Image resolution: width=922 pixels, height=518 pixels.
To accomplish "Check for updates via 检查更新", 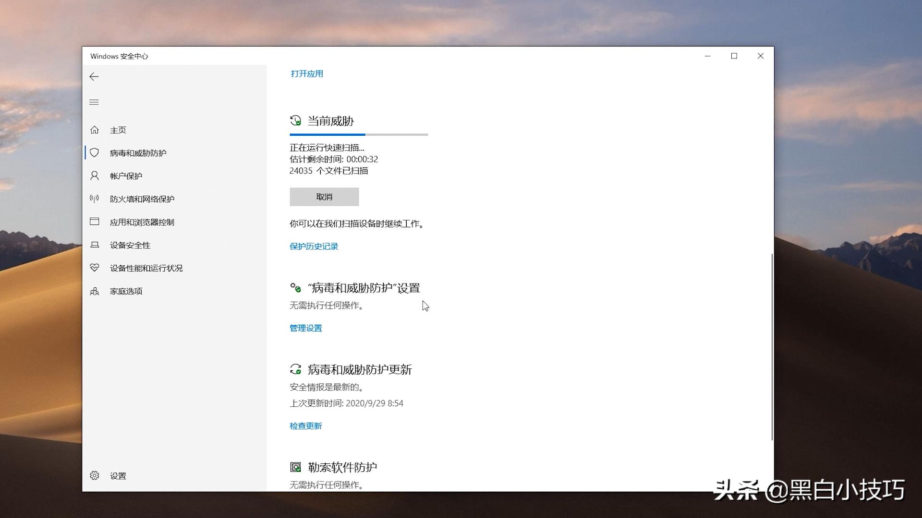I will click(x=305, y=426).
